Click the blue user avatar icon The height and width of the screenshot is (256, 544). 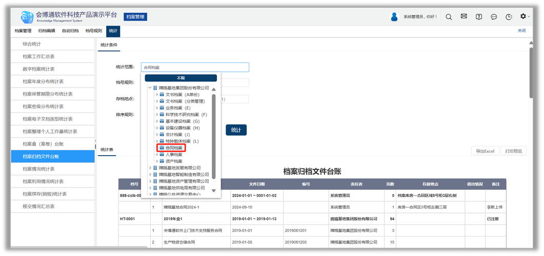pos(394,16)
